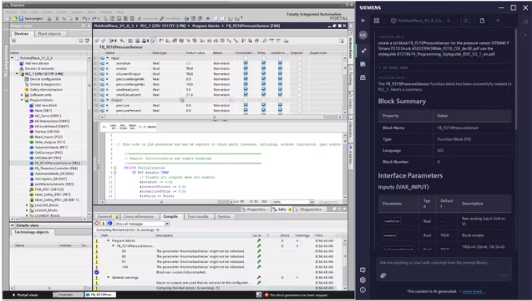
Task: Click the refresh icon in Siemens panel header
Action: (x=466, y=21)
